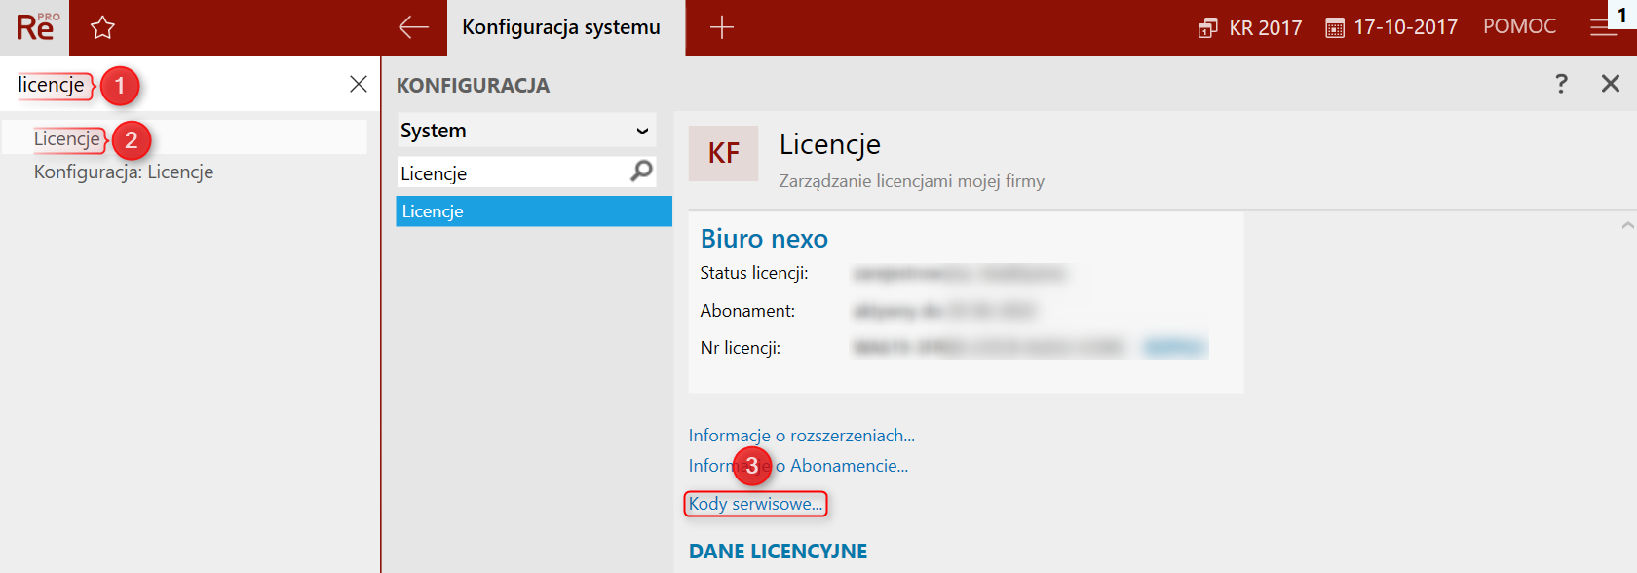Viewport: 1637px width, 573px height.
Task: Click the magnifier icon in the Licencje filter
Action: (641, 172)
